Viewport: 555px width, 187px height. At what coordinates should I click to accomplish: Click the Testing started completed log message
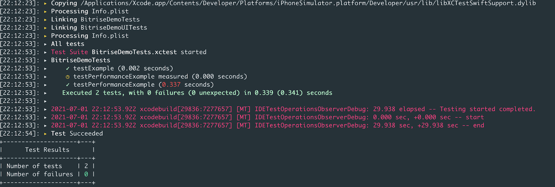pyautogui.click(x=487, y=109)
